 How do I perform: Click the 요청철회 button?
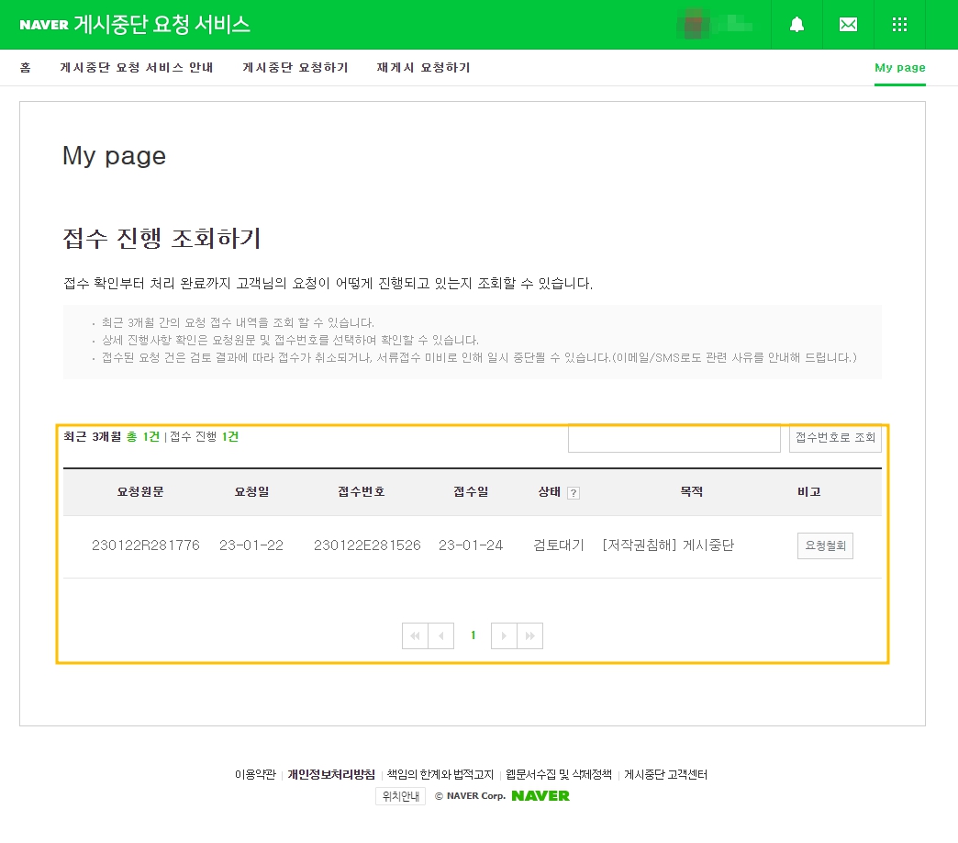tap(824, 545)
